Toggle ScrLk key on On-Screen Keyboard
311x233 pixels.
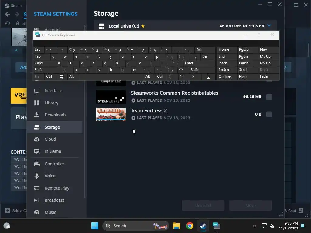[248, 70]
